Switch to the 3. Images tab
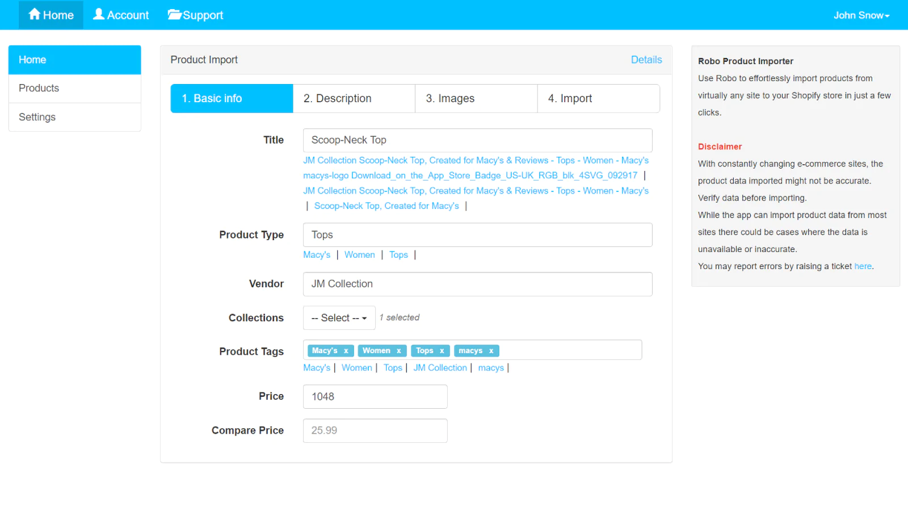 (476, 99)
